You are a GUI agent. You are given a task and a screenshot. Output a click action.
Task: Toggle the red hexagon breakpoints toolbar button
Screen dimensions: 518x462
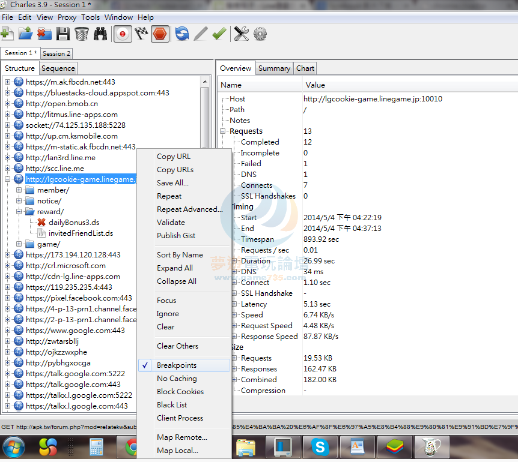tap(160, 34)
